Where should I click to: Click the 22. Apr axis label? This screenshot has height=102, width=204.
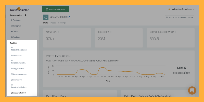point(104,77)
